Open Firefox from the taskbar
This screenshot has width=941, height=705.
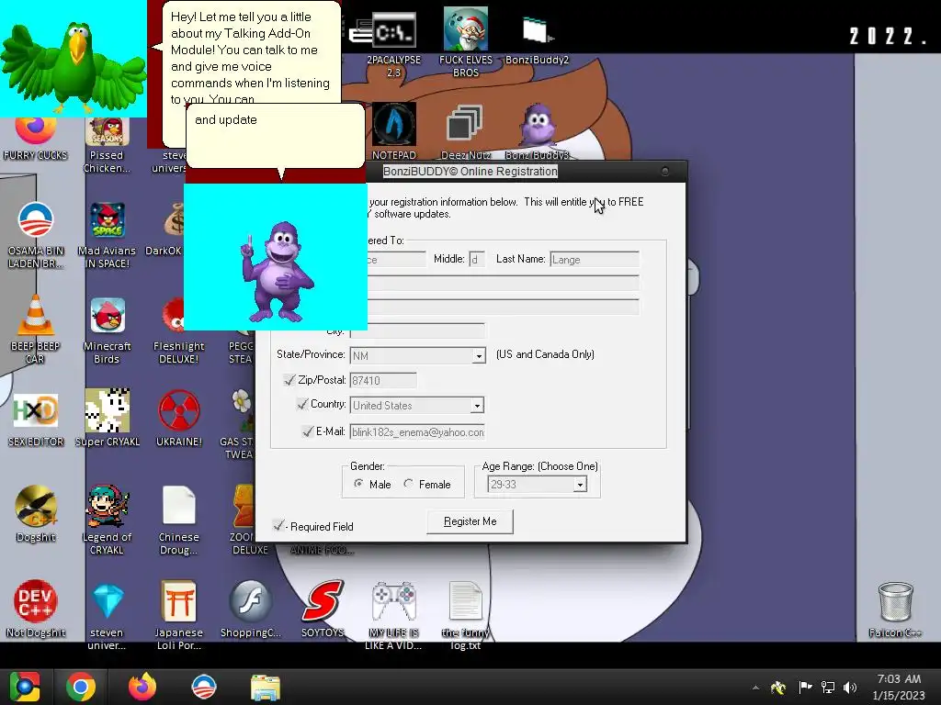point(142,687)
